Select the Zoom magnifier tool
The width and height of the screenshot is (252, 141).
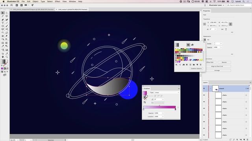[x=7, y=57]
